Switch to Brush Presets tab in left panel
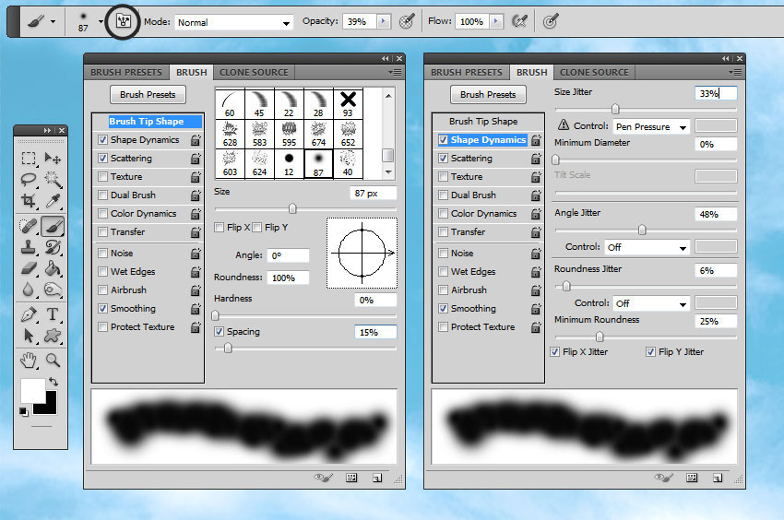The image size is (784, 520). 126,73
